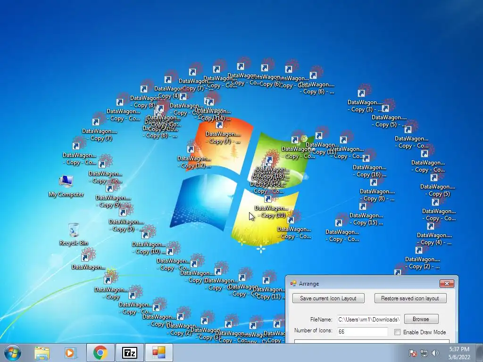Viewport: 483px width, 362px height.
Task: Click the taskbar clock showing 5:37 PM
Action: [459, 353]
